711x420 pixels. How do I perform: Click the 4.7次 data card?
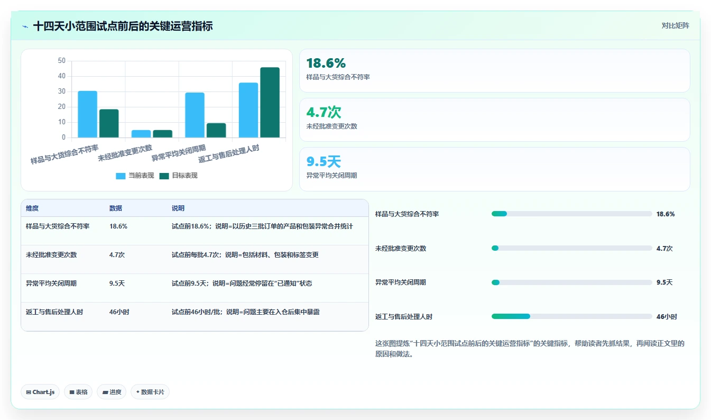coord(494,120)
